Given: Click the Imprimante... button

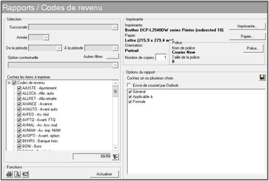Looking at the screenshot, I should pos(247,26).
